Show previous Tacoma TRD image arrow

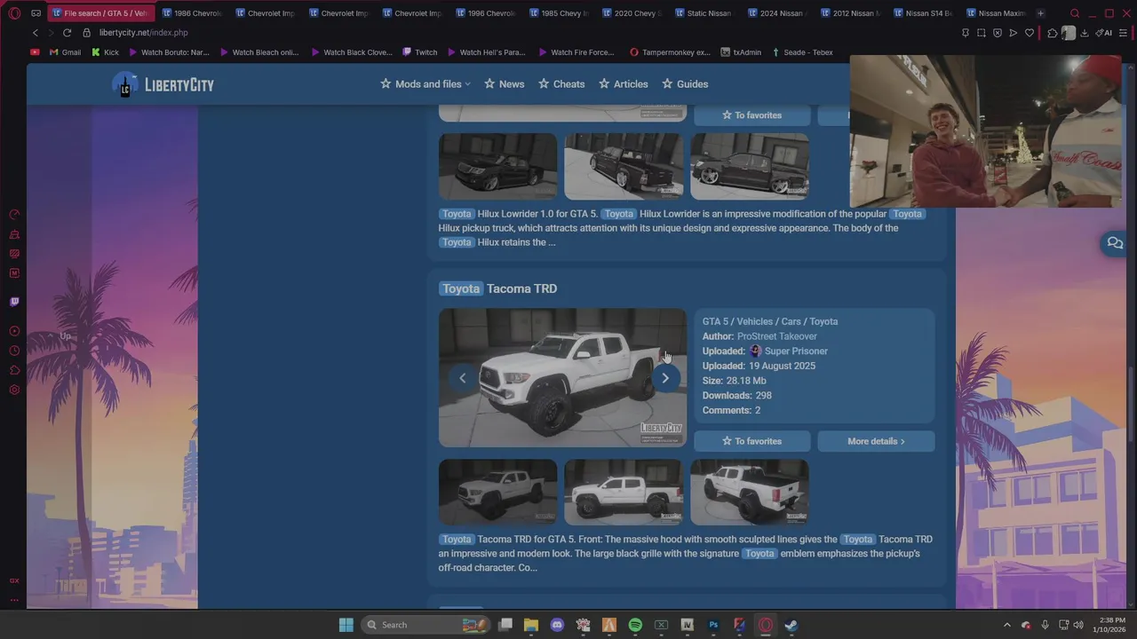pos(462,378)
